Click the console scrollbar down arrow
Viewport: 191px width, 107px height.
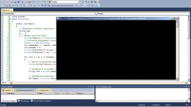[177, 78]
